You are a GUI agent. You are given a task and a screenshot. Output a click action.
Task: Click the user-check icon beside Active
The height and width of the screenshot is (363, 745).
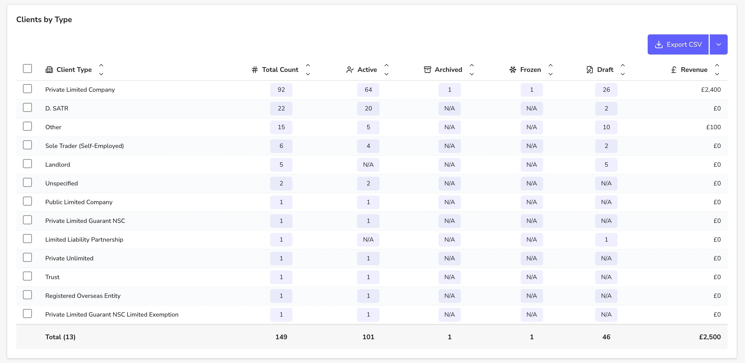pos(350,70)
